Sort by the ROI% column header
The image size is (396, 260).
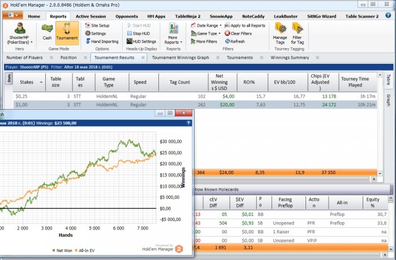[x=252, y=82]
